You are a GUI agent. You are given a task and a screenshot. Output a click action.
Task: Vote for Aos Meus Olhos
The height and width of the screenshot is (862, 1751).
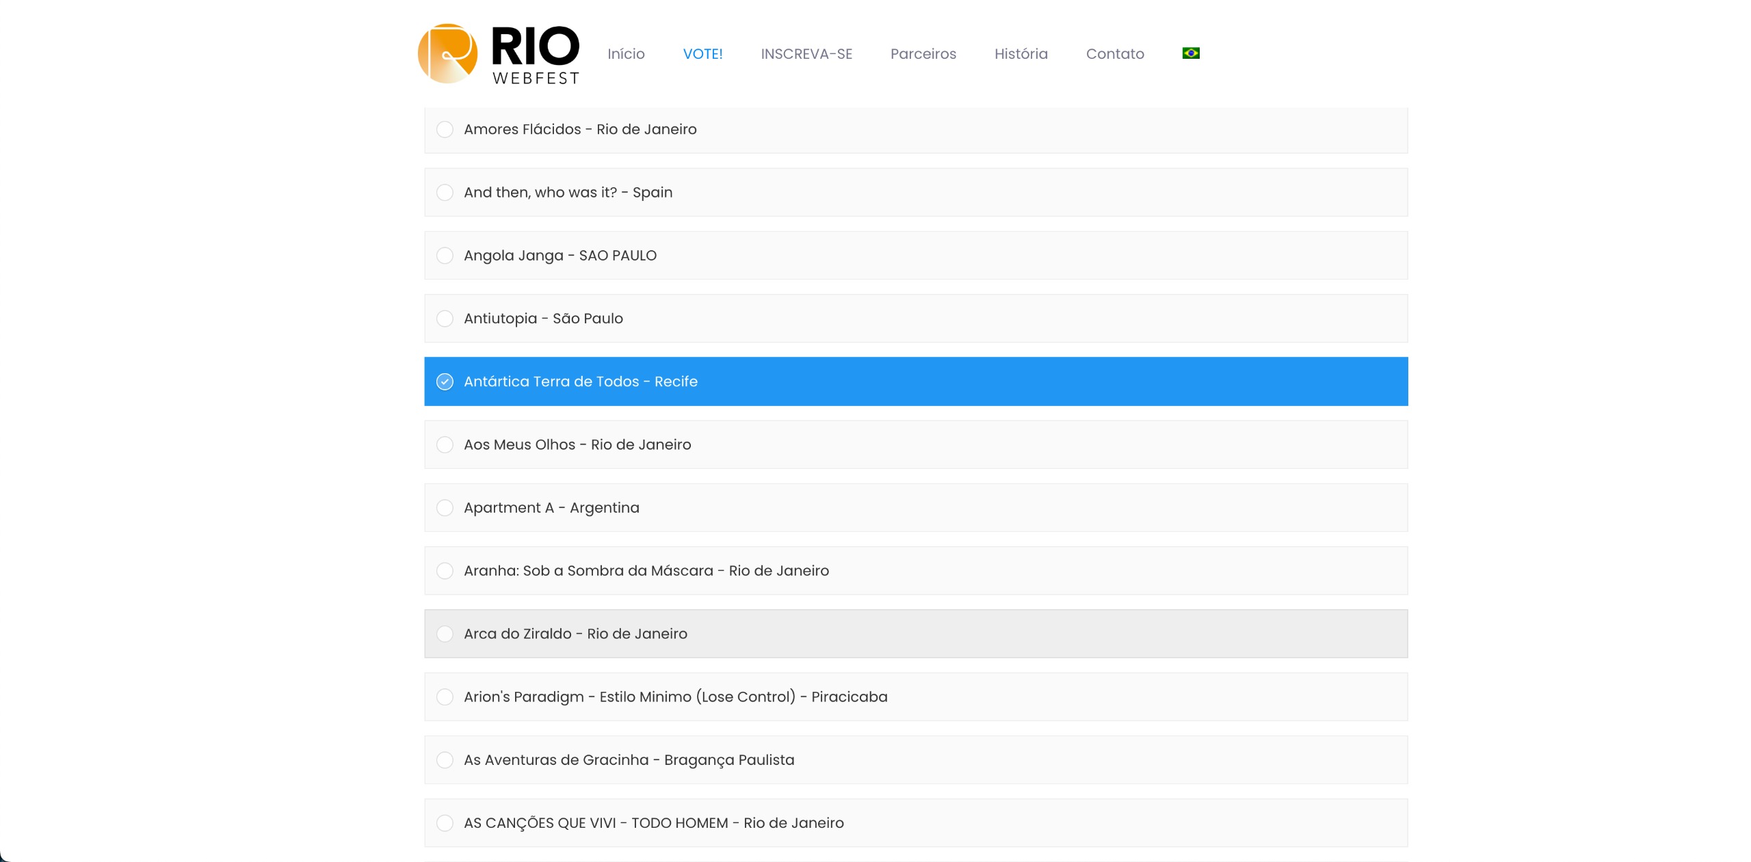coord(445,445)
